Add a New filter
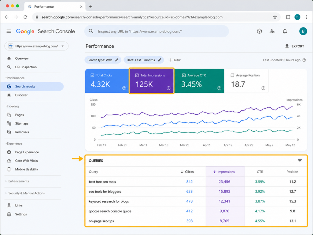The image size is (313, 235). click(x=175, y=60)
